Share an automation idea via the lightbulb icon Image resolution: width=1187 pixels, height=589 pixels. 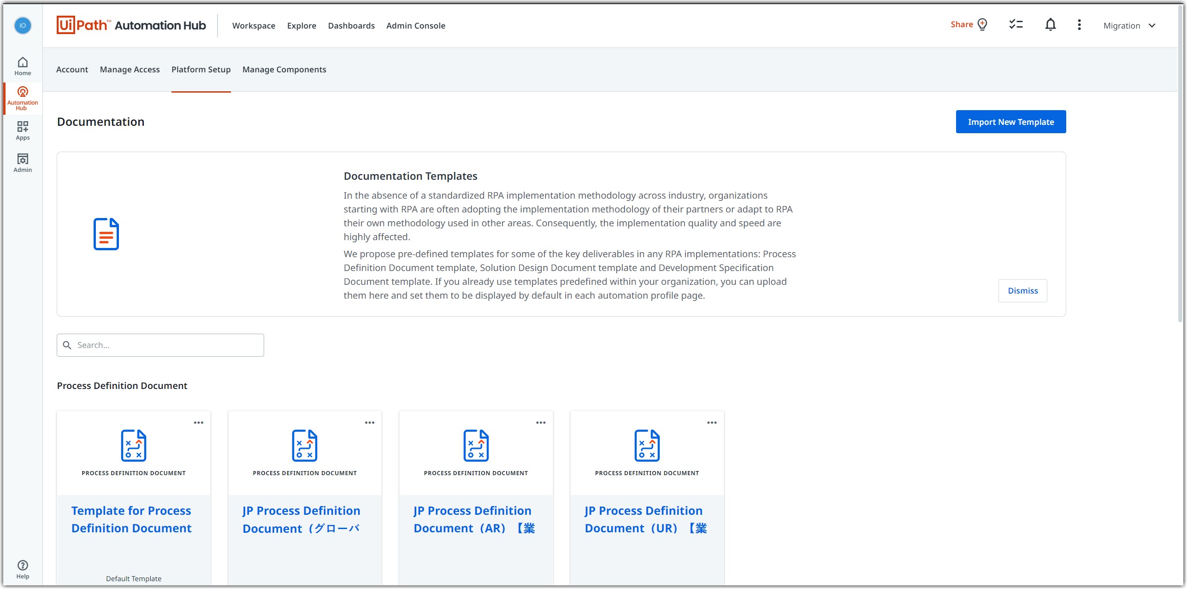(x=982, y=24)
